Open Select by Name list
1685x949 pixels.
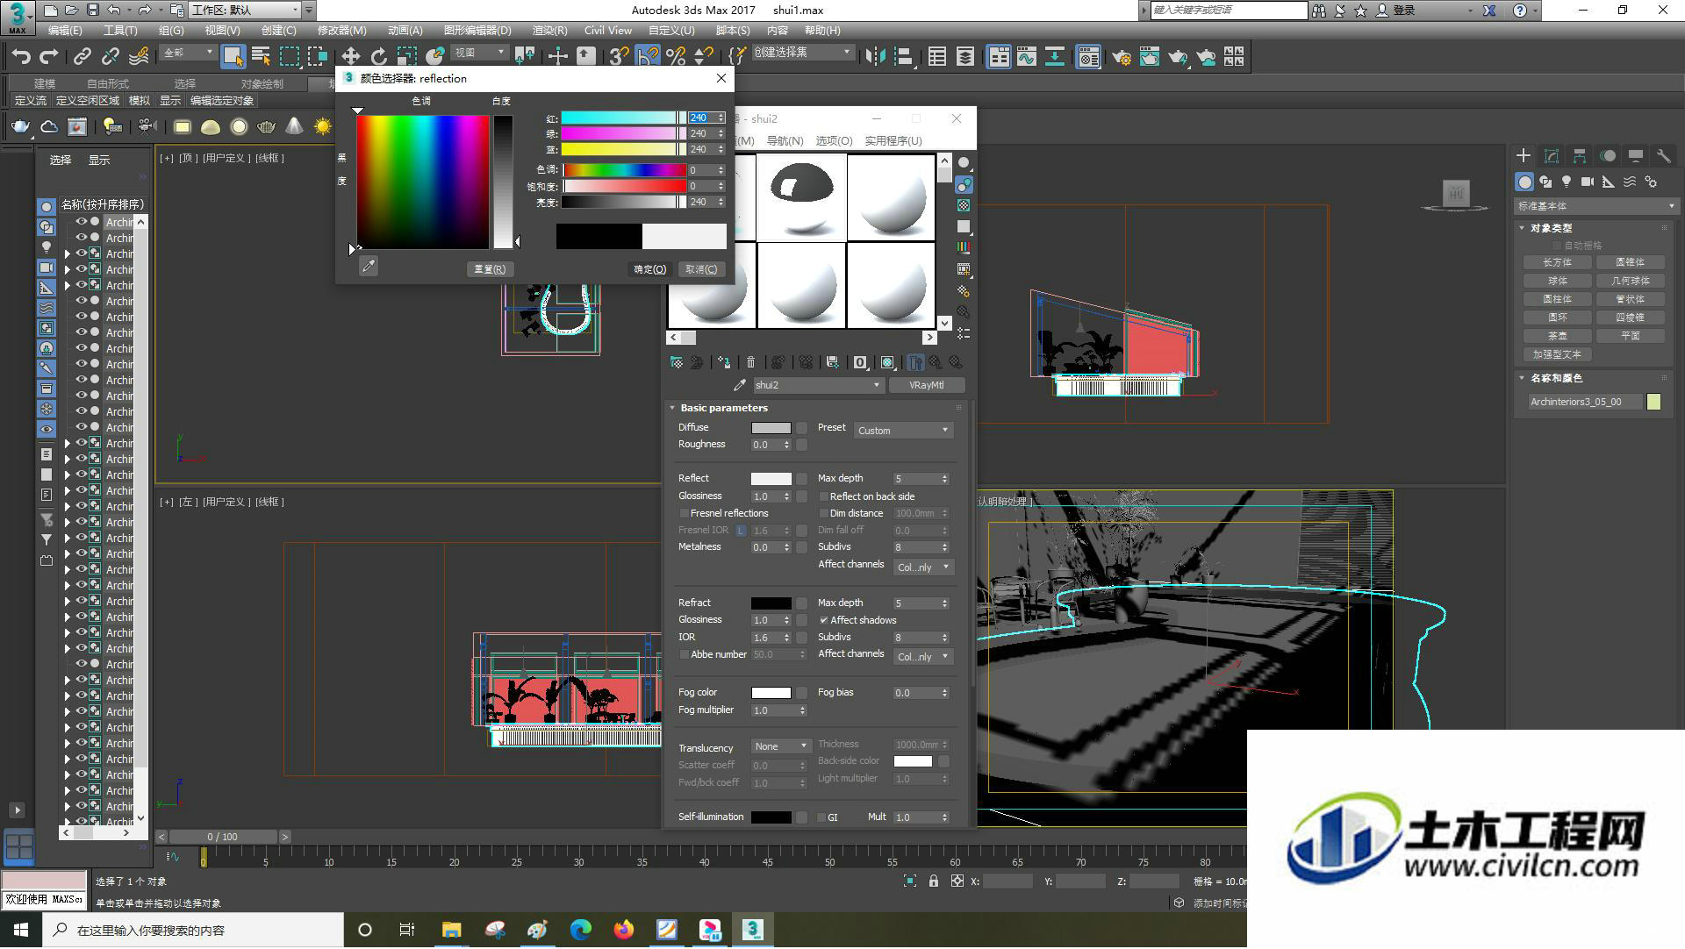click(x=261, y=56)
